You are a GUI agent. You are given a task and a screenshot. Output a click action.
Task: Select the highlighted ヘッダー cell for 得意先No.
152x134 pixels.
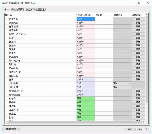(86, 19)
